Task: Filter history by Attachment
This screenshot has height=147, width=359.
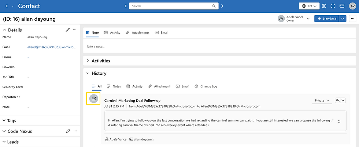Action: (x=159, y=86)
